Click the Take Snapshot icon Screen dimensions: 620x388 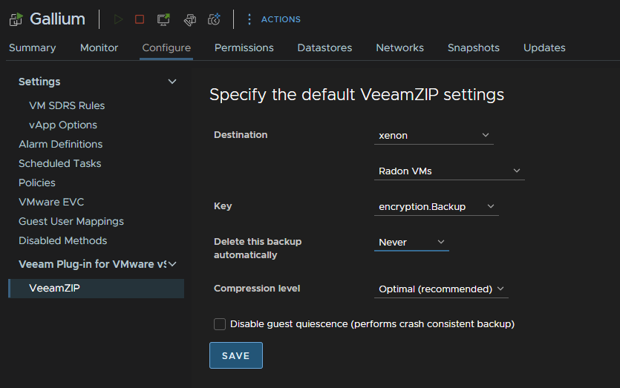(x=214, y=19)
